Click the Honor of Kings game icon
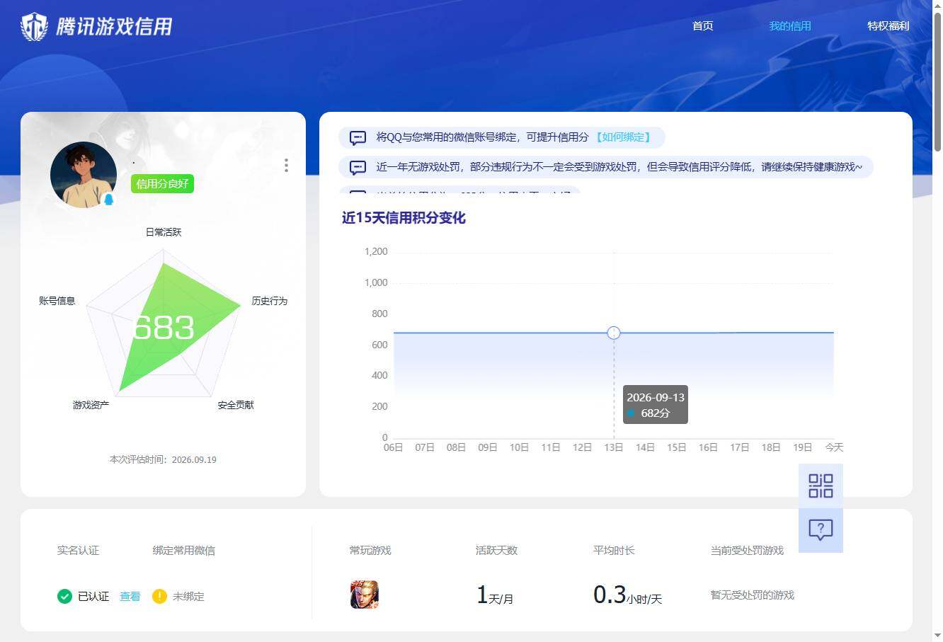This screenshot has width=943, height=642. [x=365, y=595]
